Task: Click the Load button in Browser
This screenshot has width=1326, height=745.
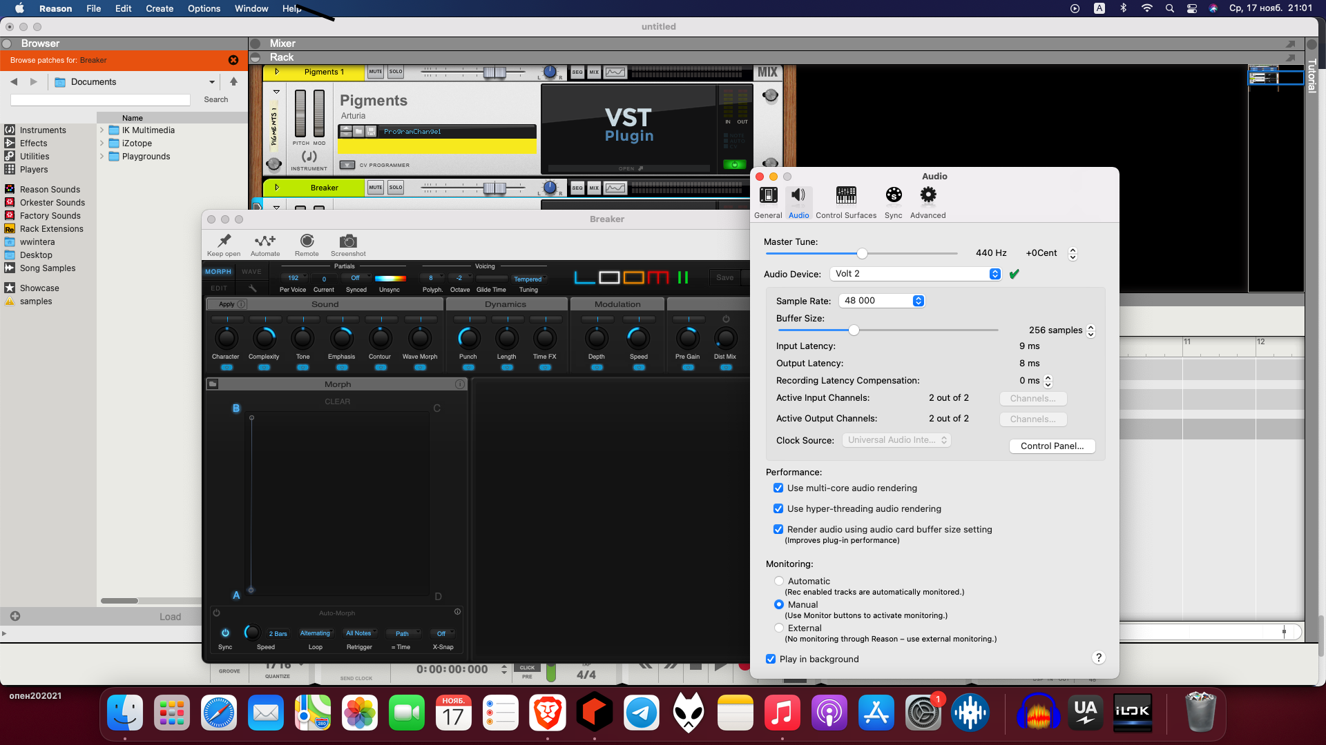Action: point(170,617)
